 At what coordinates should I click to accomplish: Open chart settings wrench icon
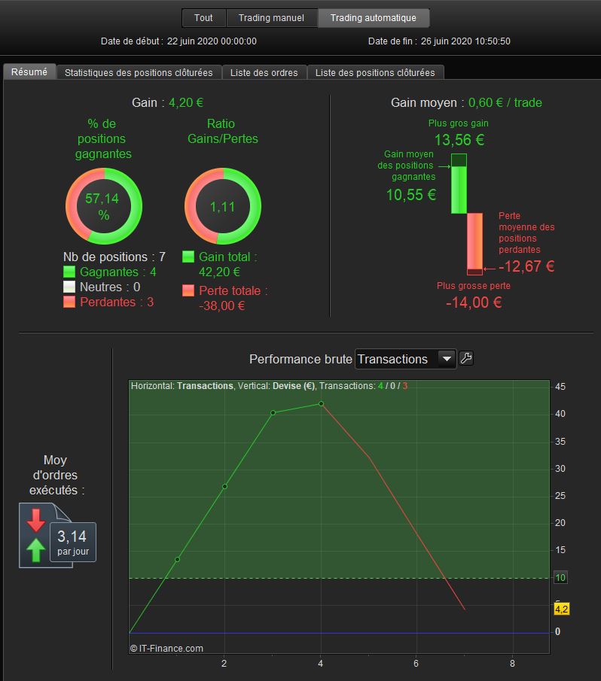(x=466, y=359)
